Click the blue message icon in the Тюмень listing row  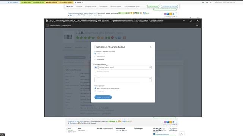pos(168,14)
